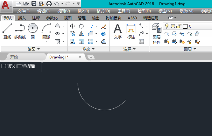Select the Move tool icon
The width and height of the screenshot is (212, 136).
point(72,26)
